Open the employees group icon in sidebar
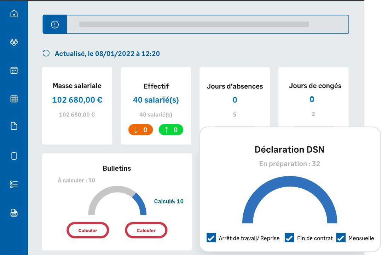Screen dimensions: 382x255 14,42
